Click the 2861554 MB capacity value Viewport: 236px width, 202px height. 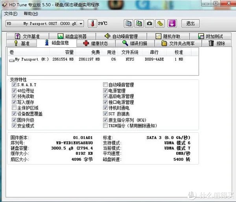coord(63,59)
